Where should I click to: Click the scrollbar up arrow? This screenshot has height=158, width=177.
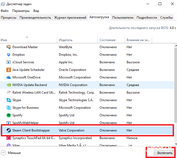coord(176,46)
